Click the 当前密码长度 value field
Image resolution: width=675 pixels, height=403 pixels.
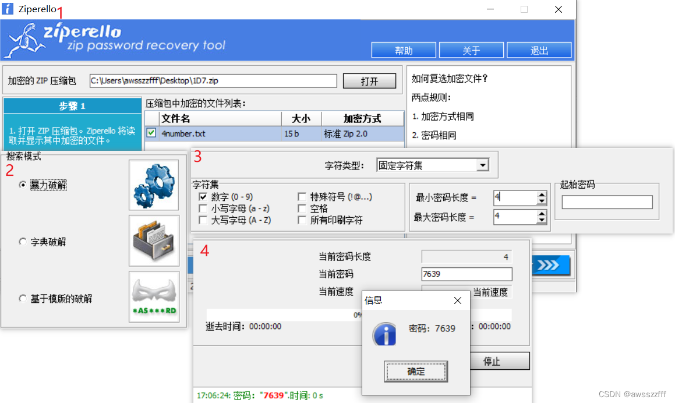point(467,257)
